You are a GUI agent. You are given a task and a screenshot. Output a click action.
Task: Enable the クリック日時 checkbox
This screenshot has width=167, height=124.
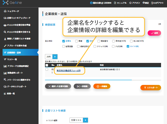[95, 46]
